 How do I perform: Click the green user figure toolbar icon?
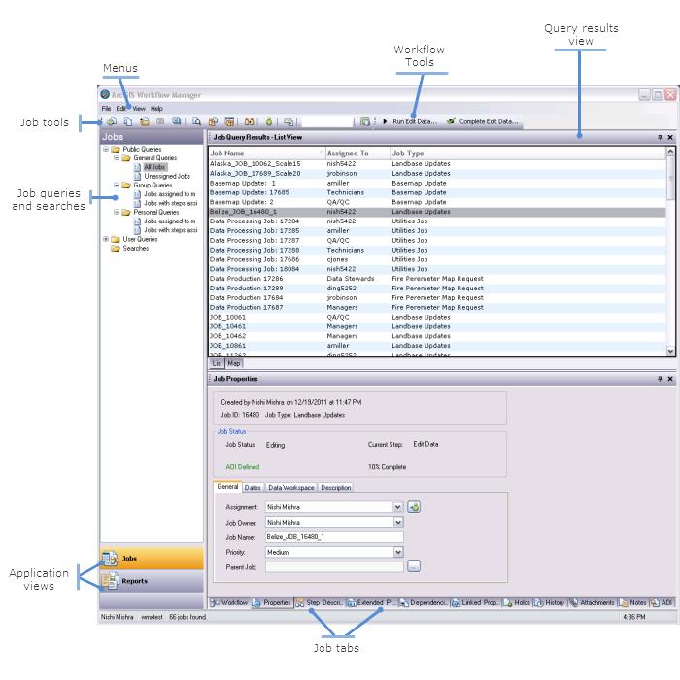[269, 121]
